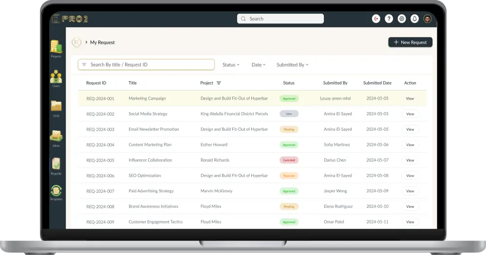486x255 pixels.
Task: Click the user profile avatar
Action: [x=428, y=19]
